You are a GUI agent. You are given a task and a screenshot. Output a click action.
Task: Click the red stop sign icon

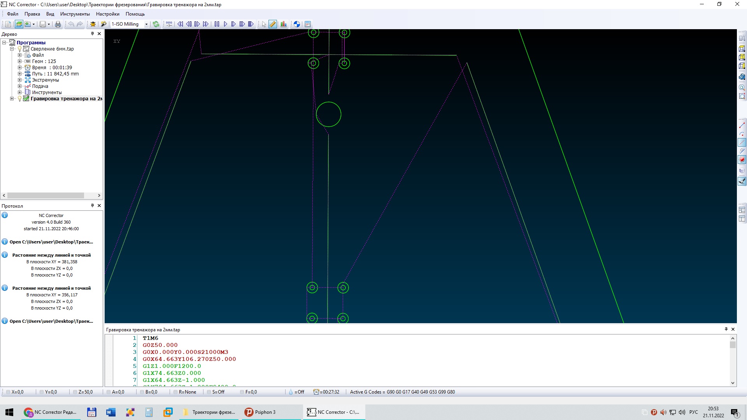[742, 159]
